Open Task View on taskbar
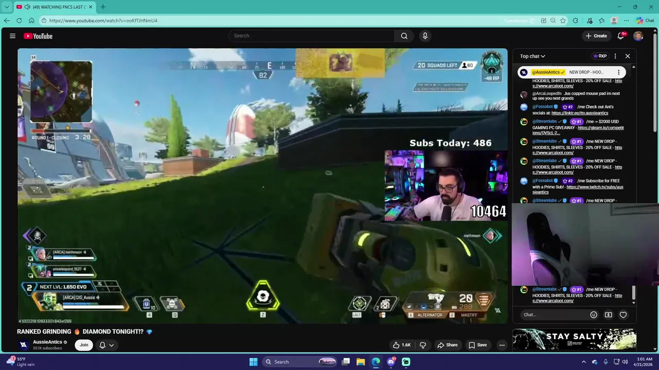 coord(346,362)
